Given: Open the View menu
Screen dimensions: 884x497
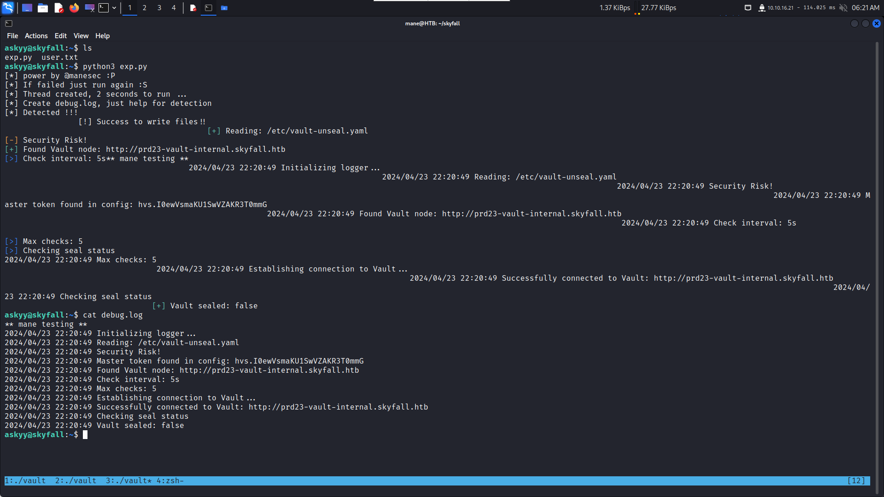Looking at the screenshot, I should coord(81,36).
